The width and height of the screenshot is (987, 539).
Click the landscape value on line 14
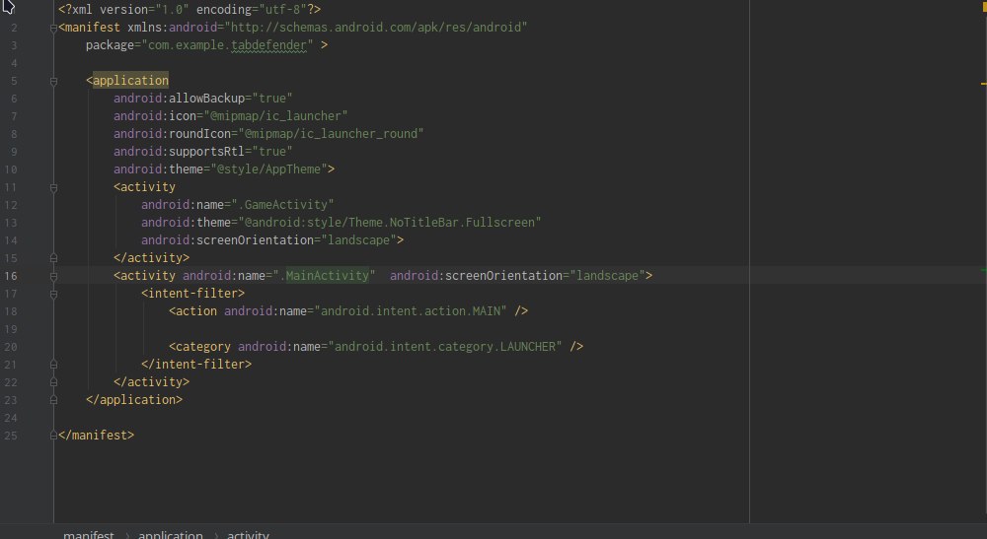(359, 240)
